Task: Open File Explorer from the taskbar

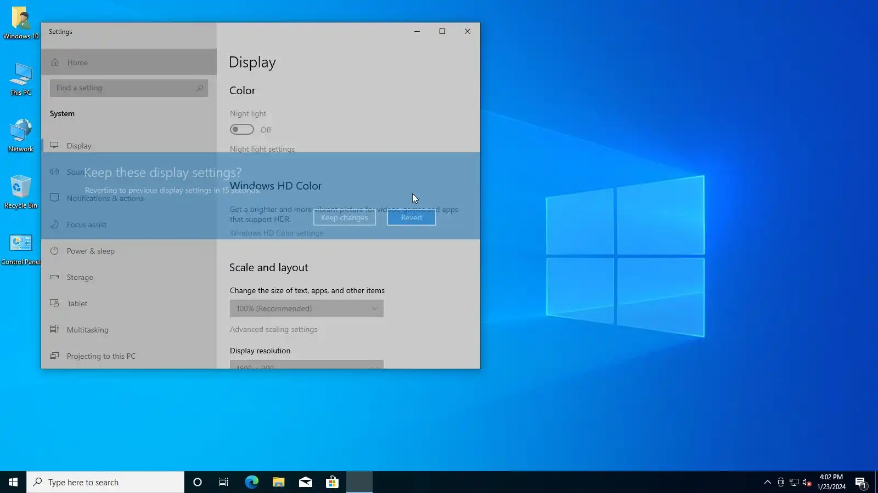Action: [278, 482]
